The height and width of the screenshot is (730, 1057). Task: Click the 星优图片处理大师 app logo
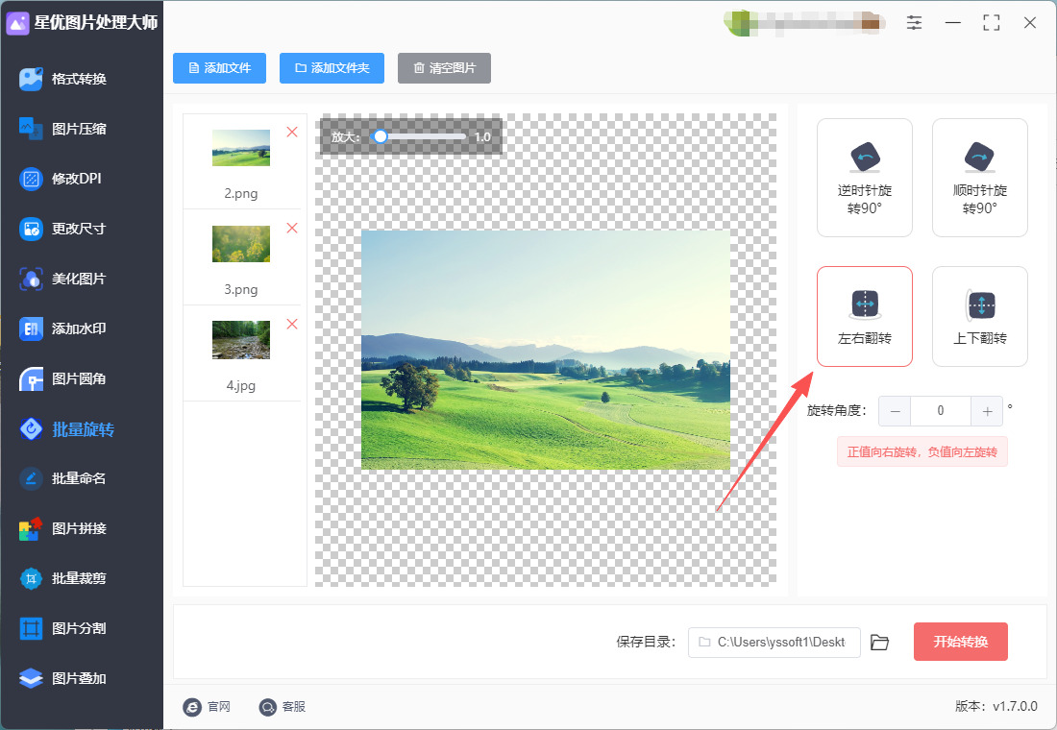tap(17, 24)
